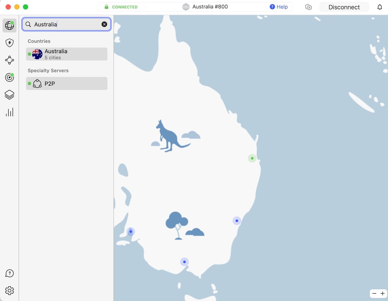Open the notifications bell icon
The height and width of the screenshot is (301, 388).
(380, 7)
